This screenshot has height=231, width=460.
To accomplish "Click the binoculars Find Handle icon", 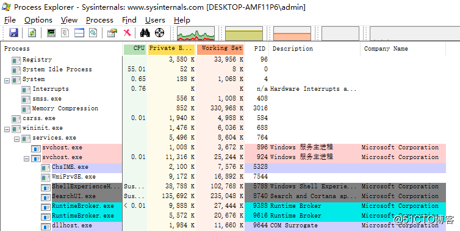I will (x=145, y=32).
